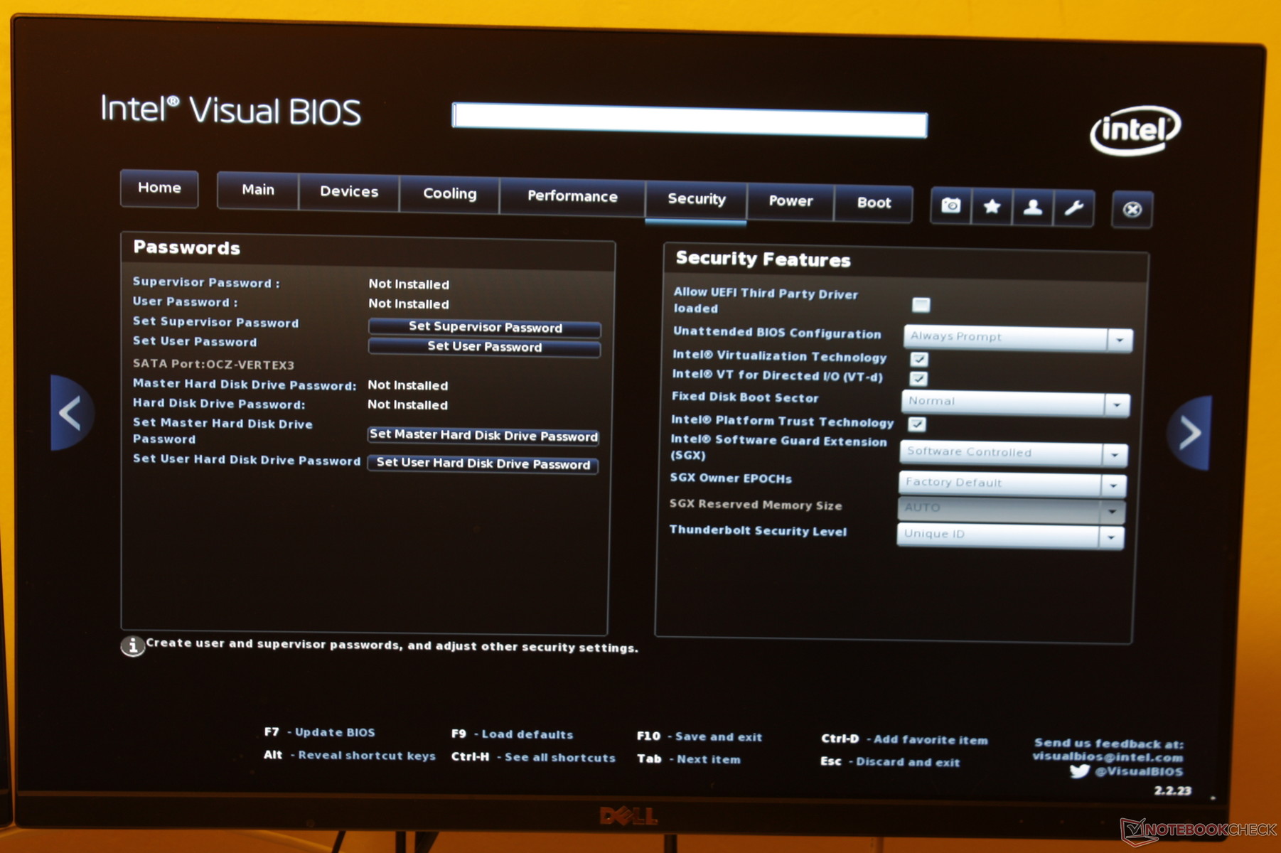Toggle Intel Platform Trust Technology checkbox
This screenshot has height=853, width=1281.
click(x=916, y=424)
